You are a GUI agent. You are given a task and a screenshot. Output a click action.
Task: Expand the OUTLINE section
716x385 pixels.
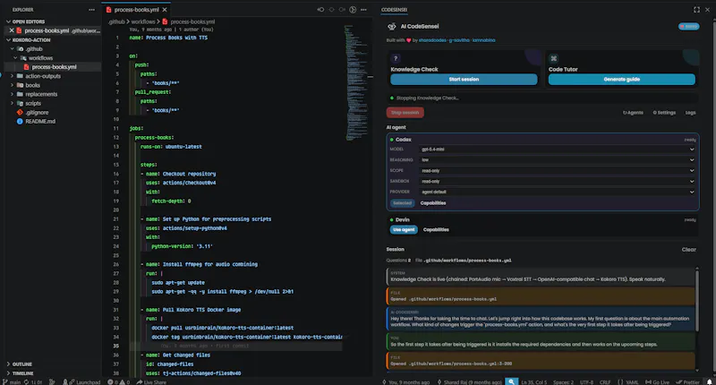pyautogui.click(x=21, y=364)
